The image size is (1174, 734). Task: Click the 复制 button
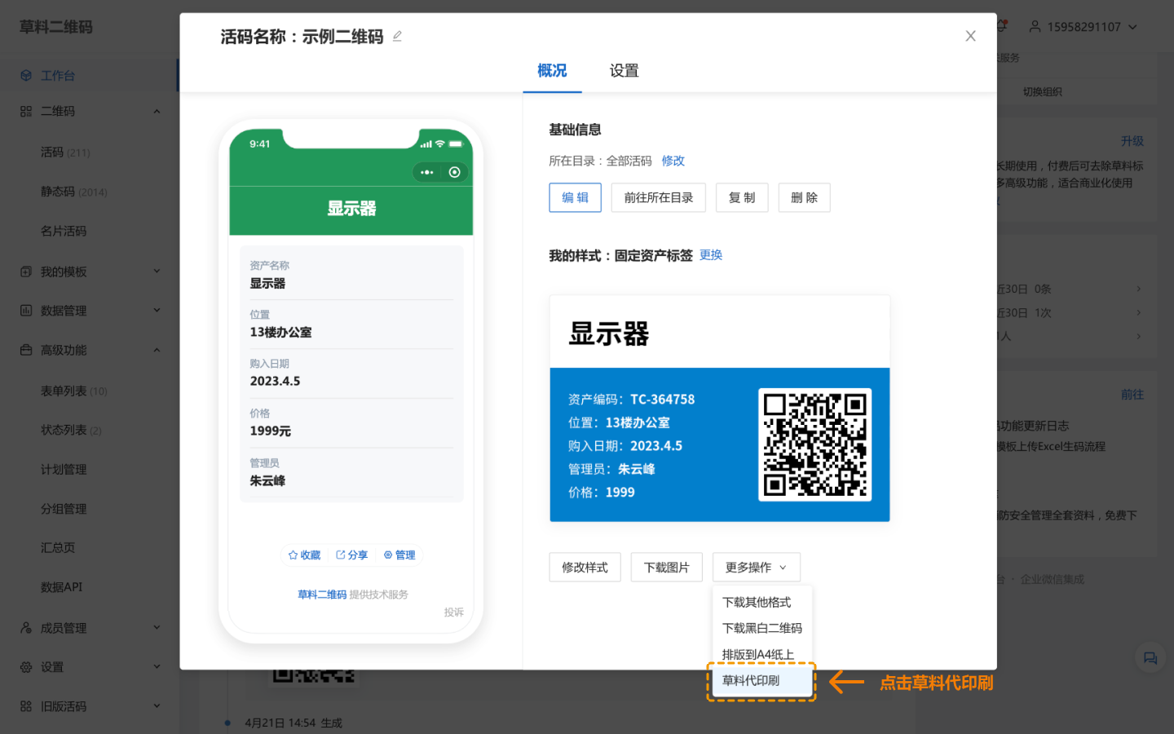pos(742,197)
